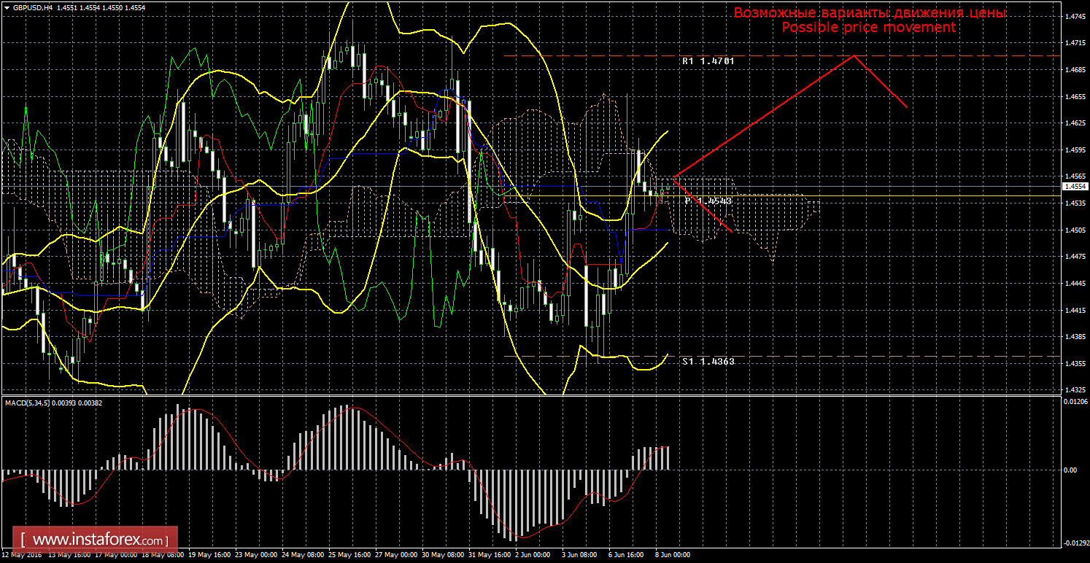Click price axis value 1.4385
The height and width of the screenshot is (563, 1090).
tap(1074, 338)
